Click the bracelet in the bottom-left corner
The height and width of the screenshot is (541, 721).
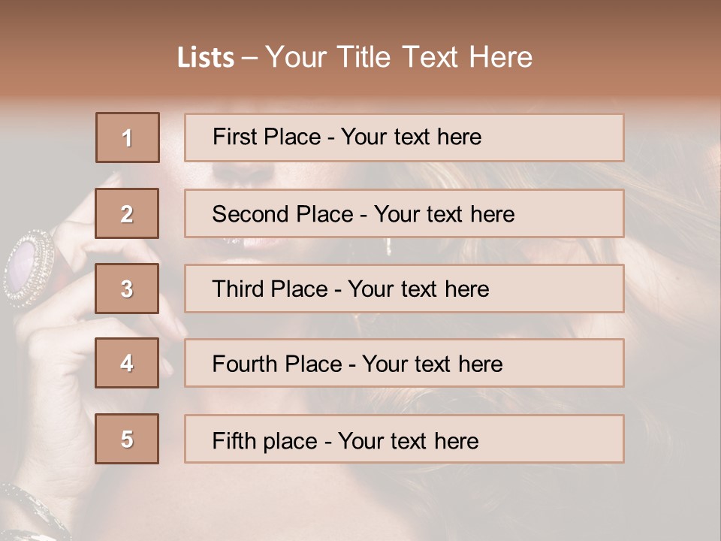(30, 511)
